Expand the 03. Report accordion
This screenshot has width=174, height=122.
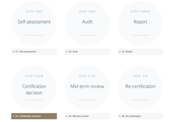click(x=140, y=51)
